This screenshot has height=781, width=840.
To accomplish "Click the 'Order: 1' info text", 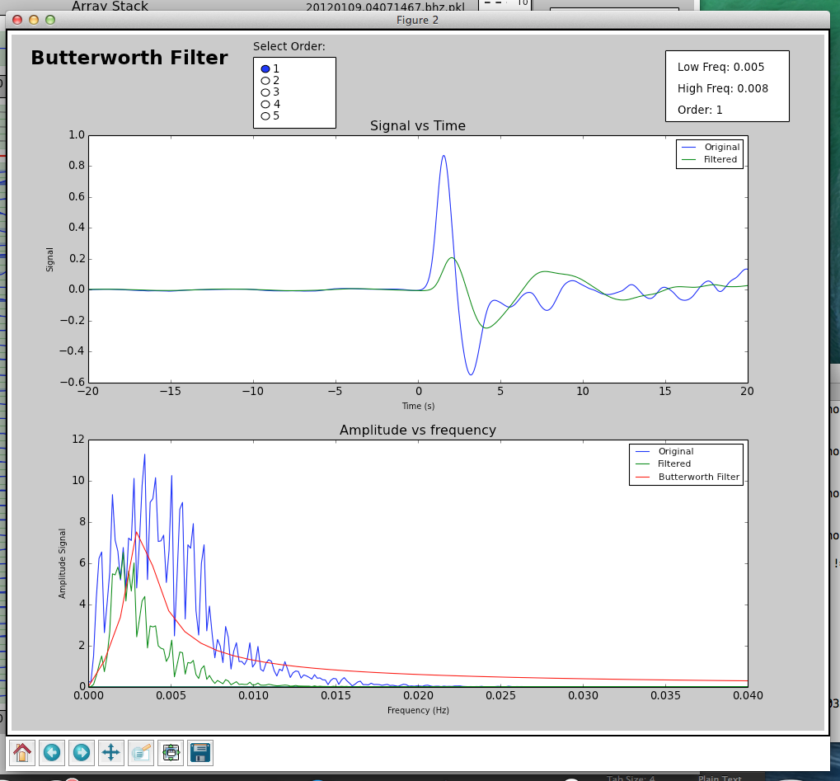I will [x=700, y=110].
